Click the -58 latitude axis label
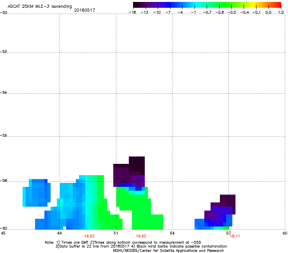 tap(4, 181)
